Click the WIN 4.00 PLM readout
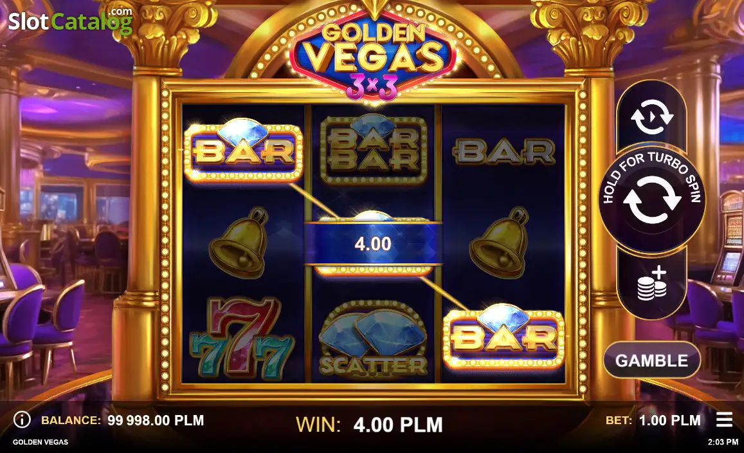This screenshot has height=453, width=744. coord(369,425)
